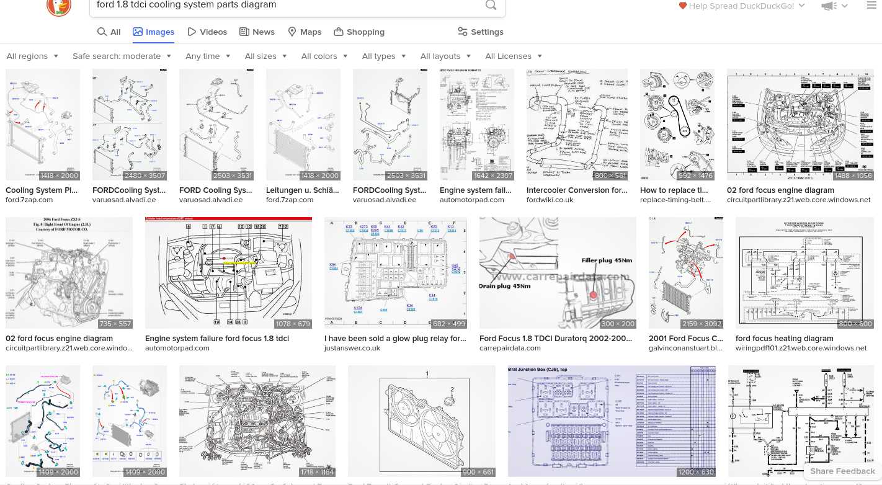Expand the All colors filter
882x485 pixels.
[325, 56]
